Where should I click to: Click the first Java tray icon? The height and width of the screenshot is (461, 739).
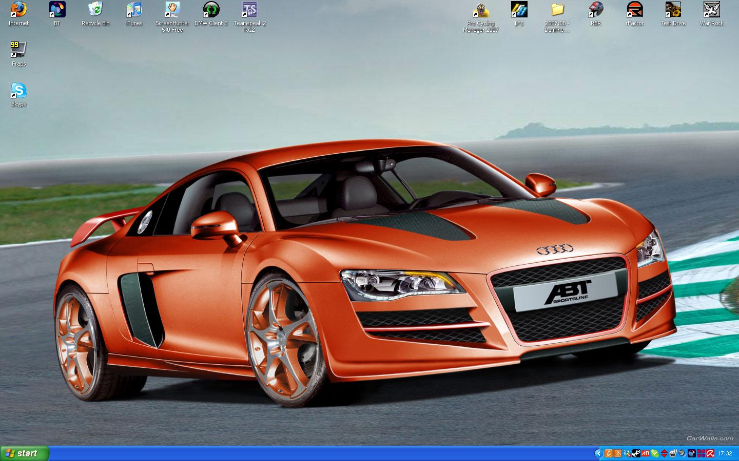[609, 453]
